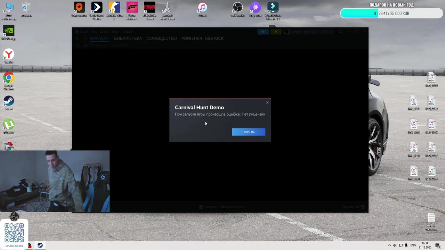This screenshot has width=445, height=250.
Task: Select the Lesta Game Center desktop icon
Action: pyautogui.click(x=97, y=11)
